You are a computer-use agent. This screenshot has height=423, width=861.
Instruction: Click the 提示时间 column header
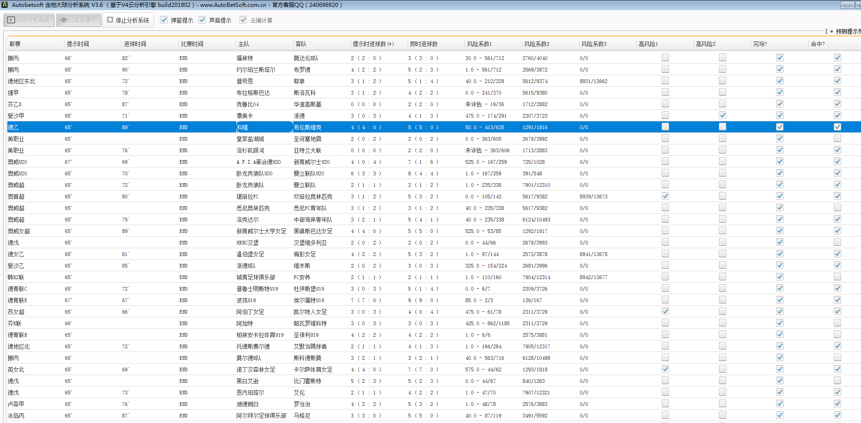(78, 44)
